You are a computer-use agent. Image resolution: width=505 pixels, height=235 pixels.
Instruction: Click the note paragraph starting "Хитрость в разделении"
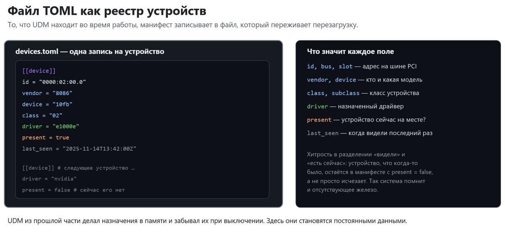click(370, 172)
